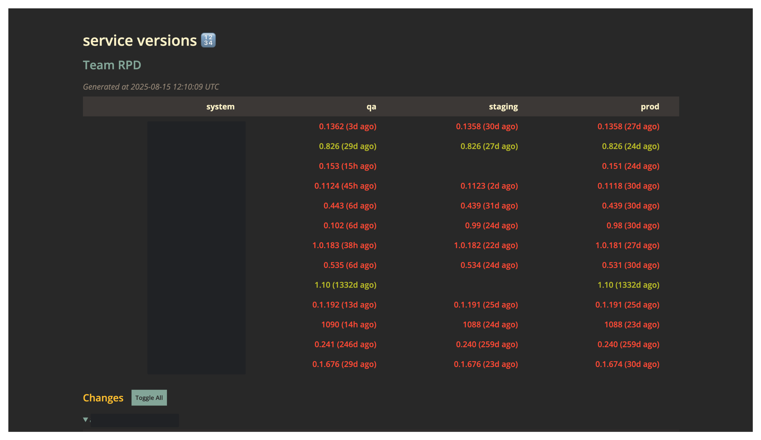
Task: Click the Changes section heading
Action: (x=103, y=398)
